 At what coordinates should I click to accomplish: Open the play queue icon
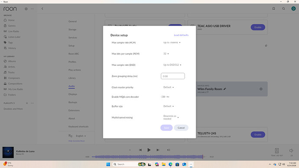click(169, 150)
